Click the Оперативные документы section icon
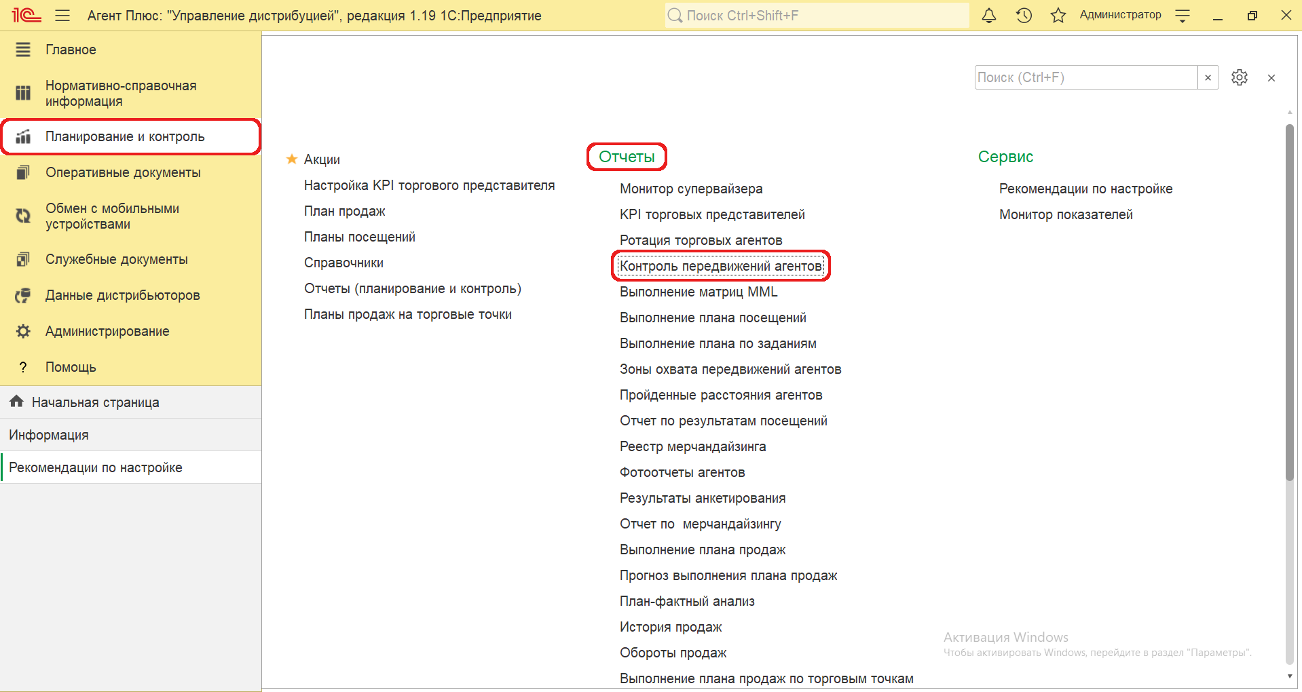This screenshot has width=1302, height=692. 23,172
